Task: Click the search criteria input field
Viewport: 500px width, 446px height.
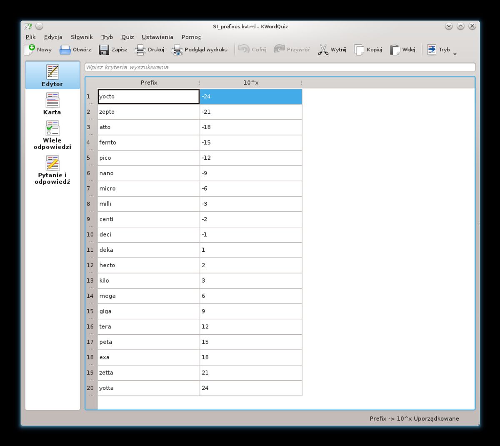Action: click(x=280, y=67)
